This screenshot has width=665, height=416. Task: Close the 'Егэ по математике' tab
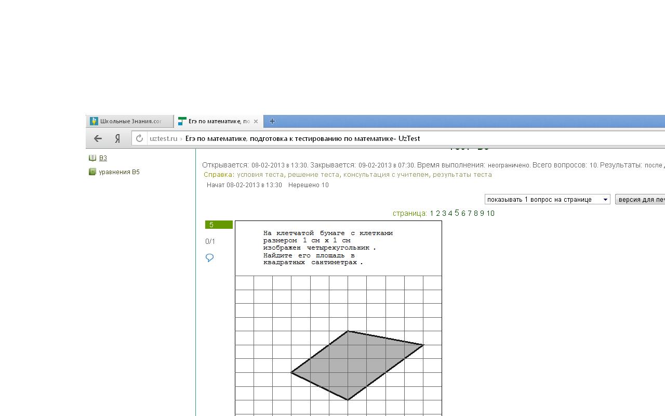point(256,121)
